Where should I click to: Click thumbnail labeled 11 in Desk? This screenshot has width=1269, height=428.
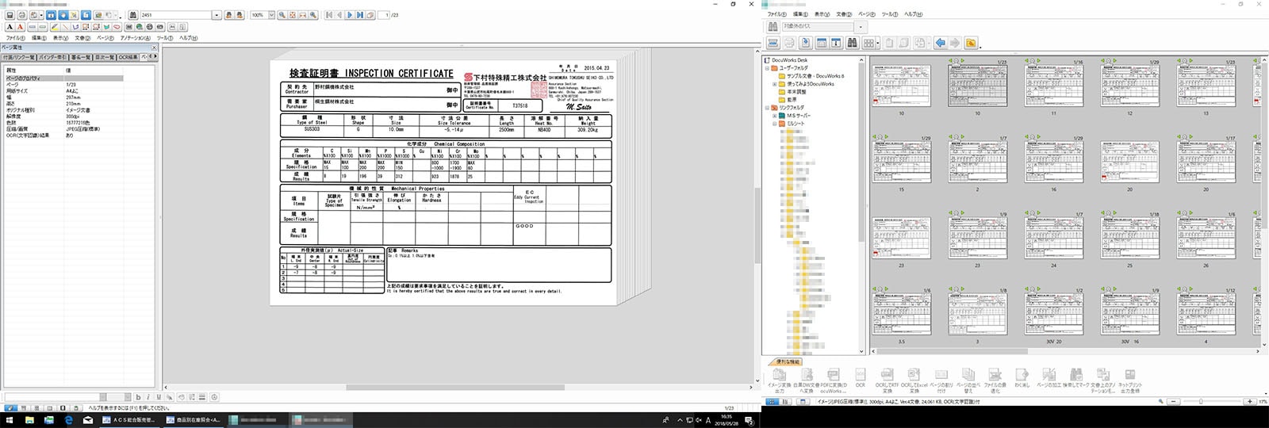tap(1053, 86)
